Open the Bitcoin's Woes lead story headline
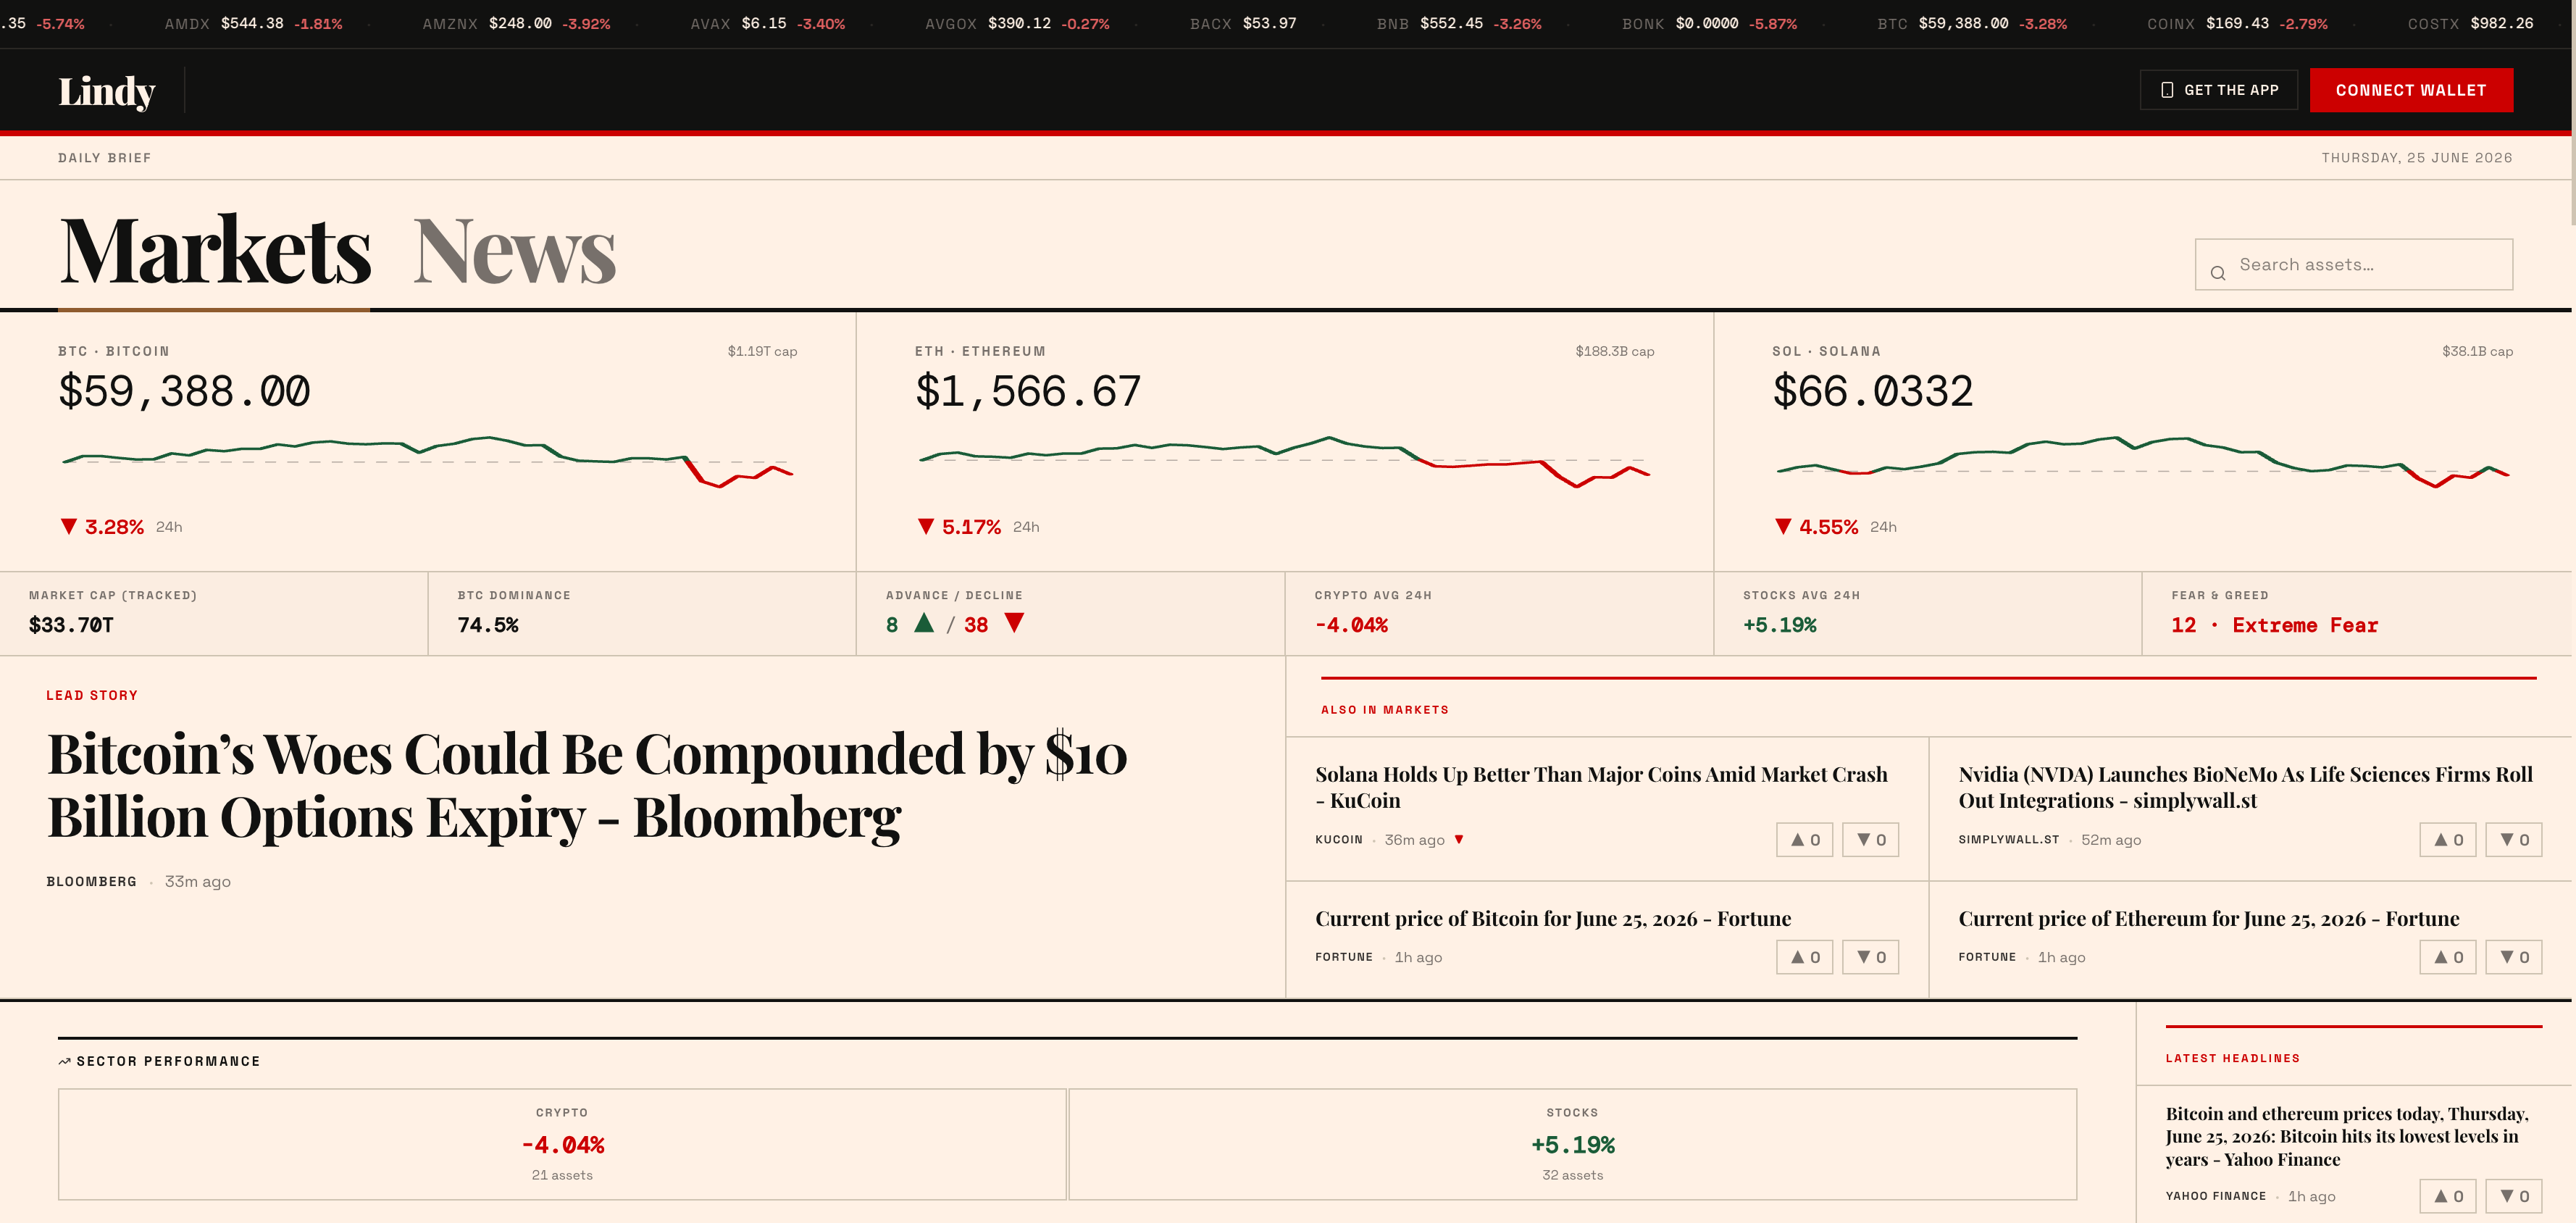 tap(587, 786)
